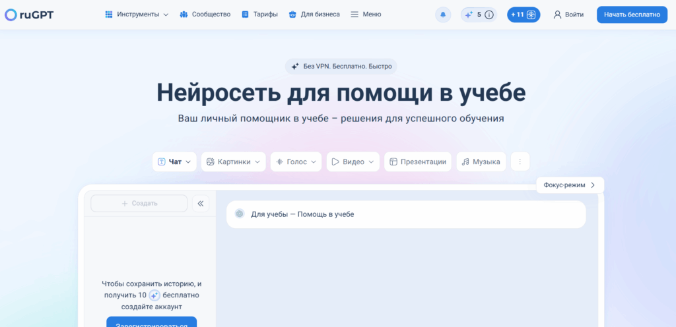This screenshot has height=327, width=676.
Task: Click the Инструменты grid icon
Action: [109, 15]
